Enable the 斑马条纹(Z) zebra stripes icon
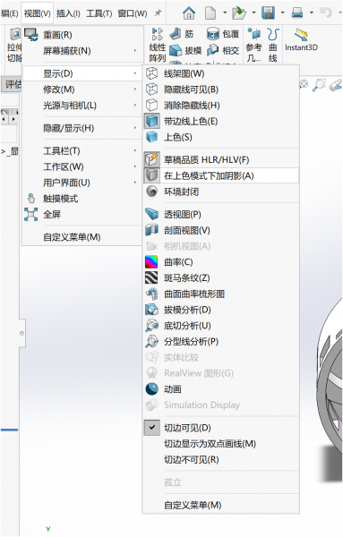Viewport: 343px width, 537px height. (151, 277)
